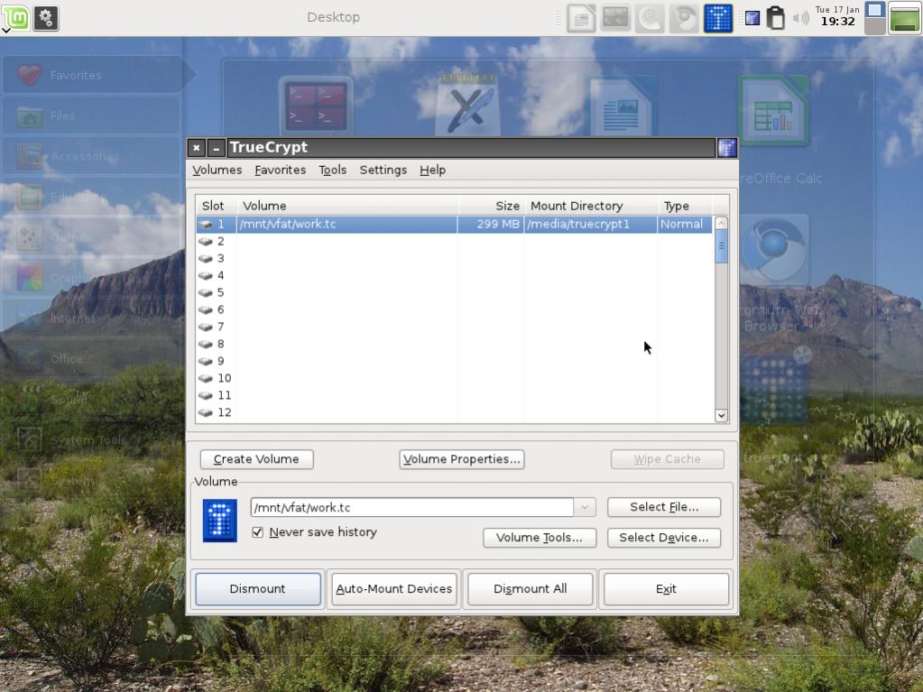Click the TrueCrypt logo beside the volume path
Viewport: 923px width, 692px height.
click(219, 521)
